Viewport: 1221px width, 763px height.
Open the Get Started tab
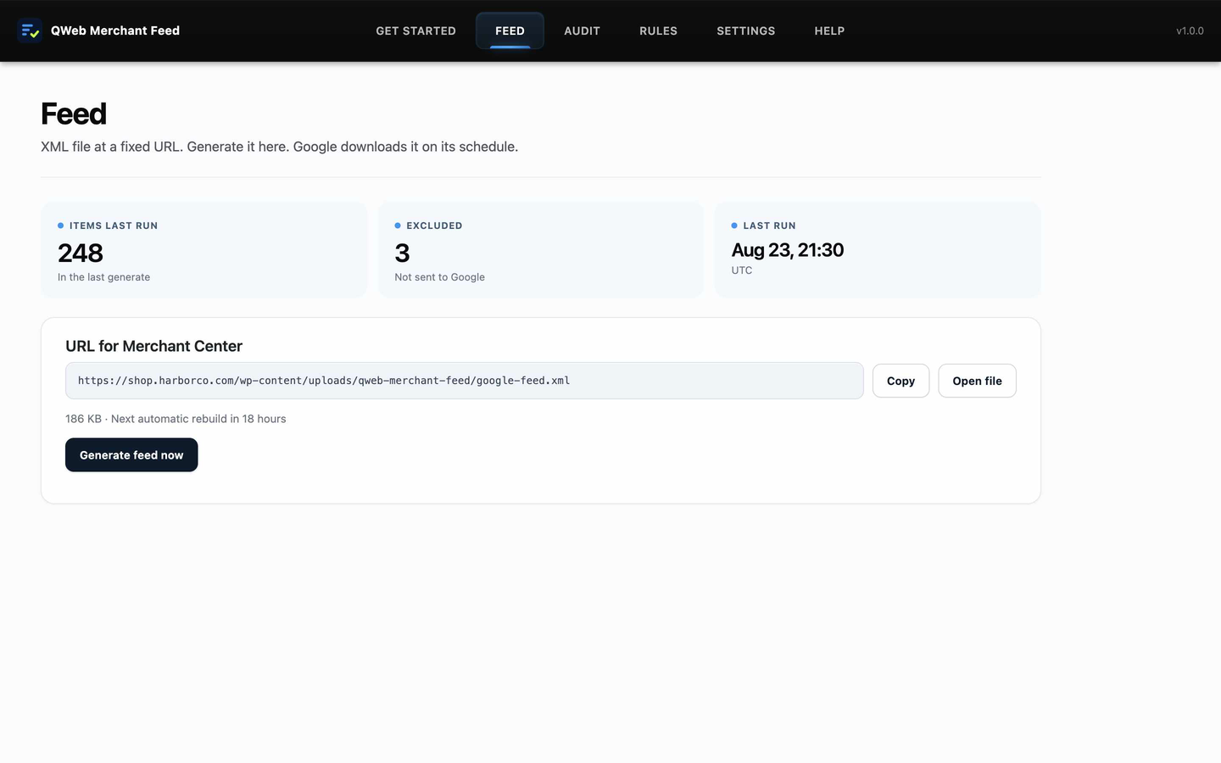coord(415,31)
